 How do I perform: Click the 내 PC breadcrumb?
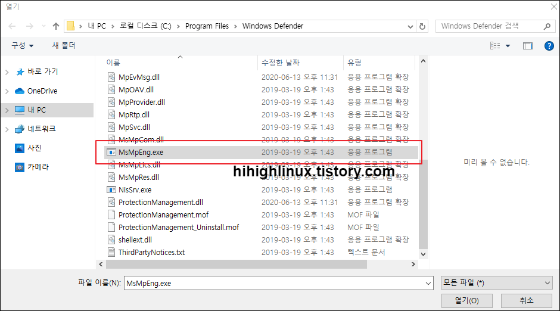pos(97,26)
